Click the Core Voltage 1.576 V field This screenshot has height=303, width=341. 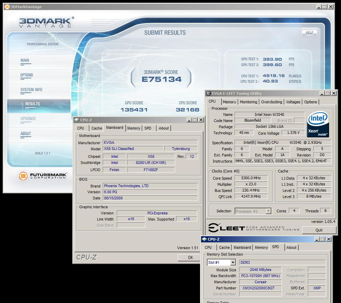point(293,133)
